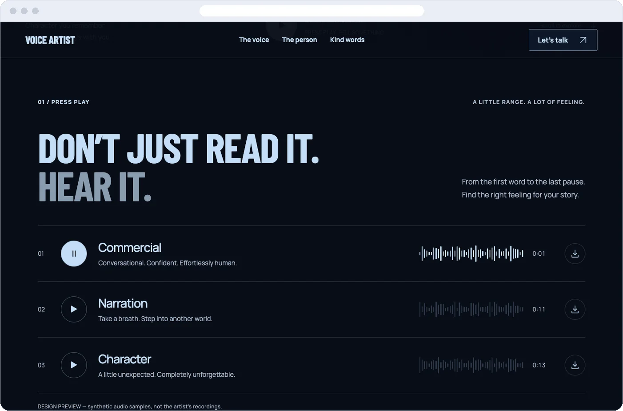
Task: Seek within the Character waveform
Action: (471, 365)
